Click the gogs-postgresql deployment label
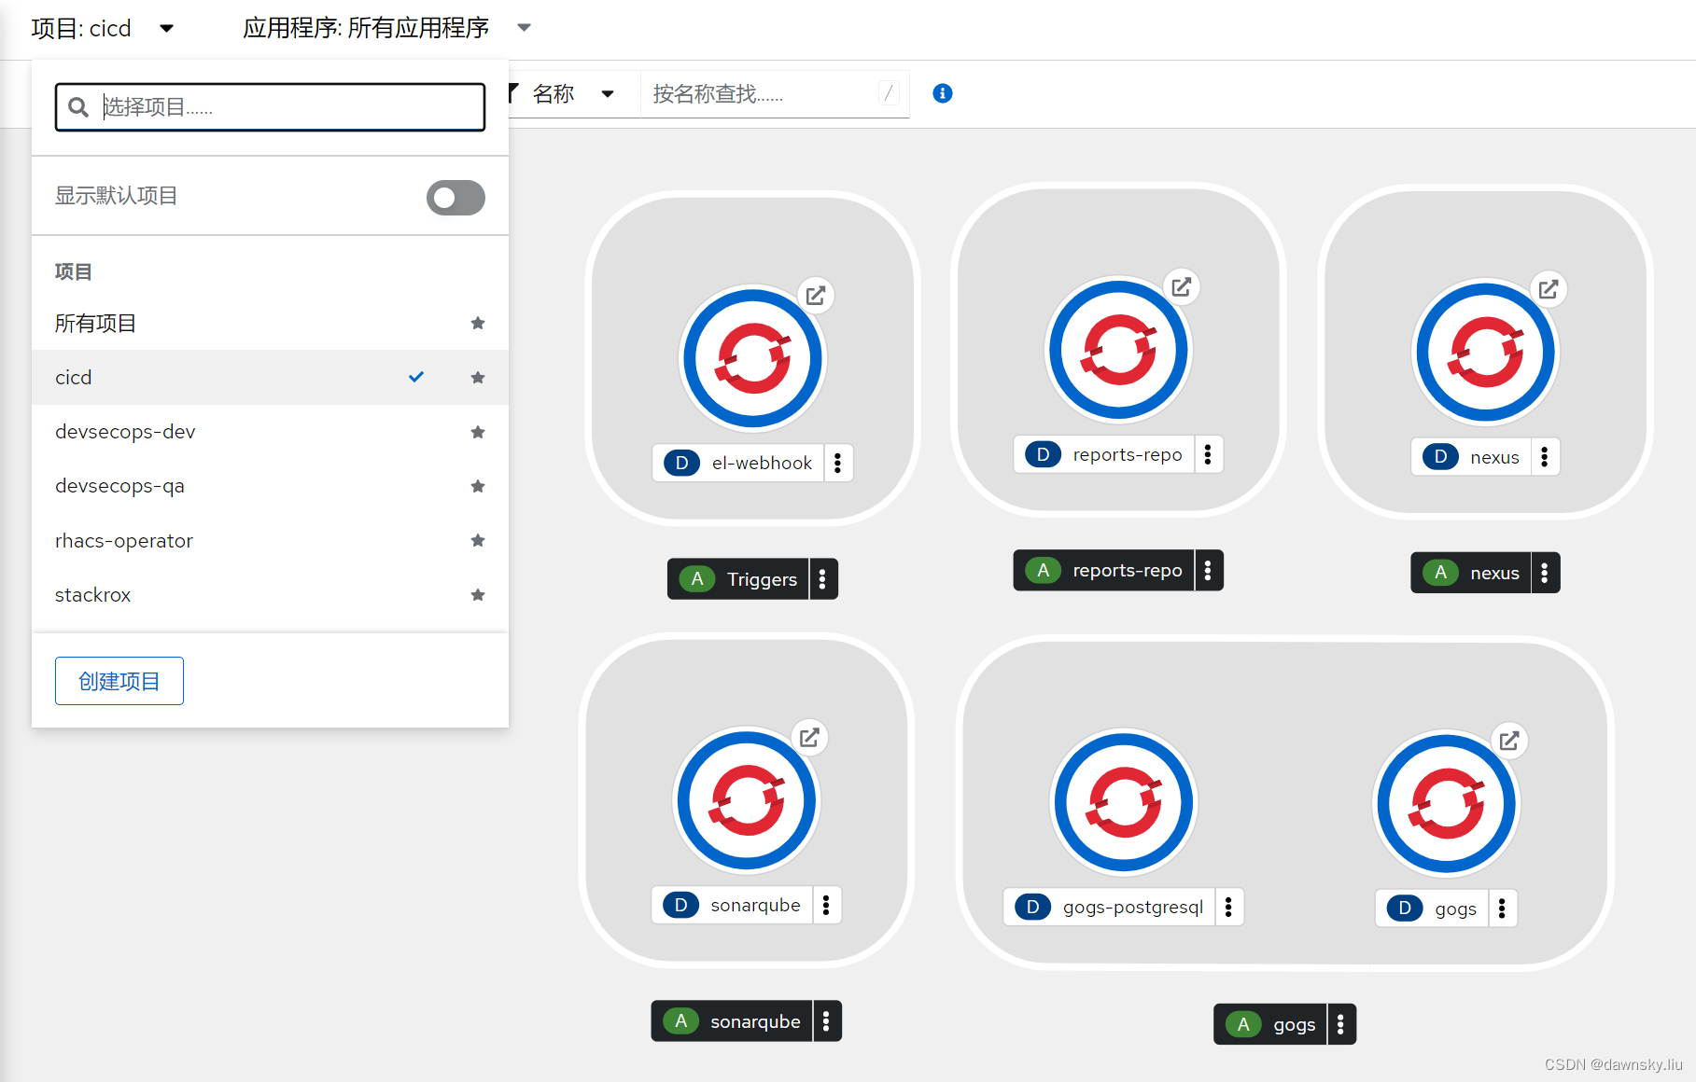 coord(1110,907)
